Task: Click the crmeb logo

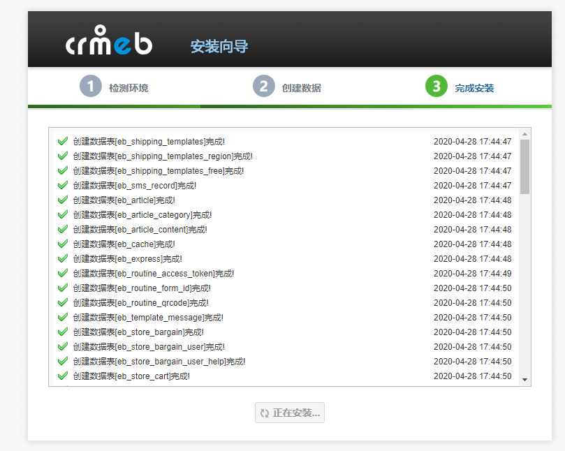Action: tap(109, 40)
